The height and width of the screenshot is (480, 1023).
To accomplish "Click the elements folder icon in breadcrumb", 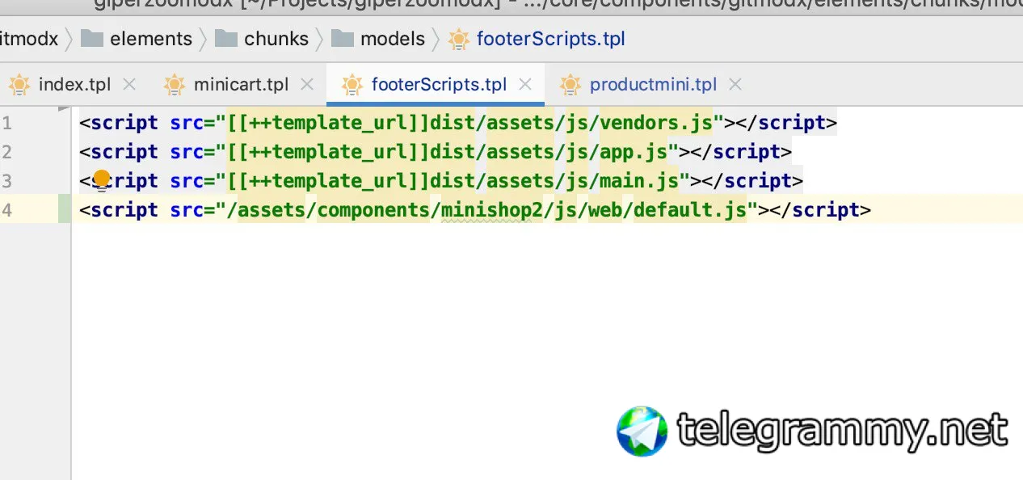I will click(x=92, y=39).
